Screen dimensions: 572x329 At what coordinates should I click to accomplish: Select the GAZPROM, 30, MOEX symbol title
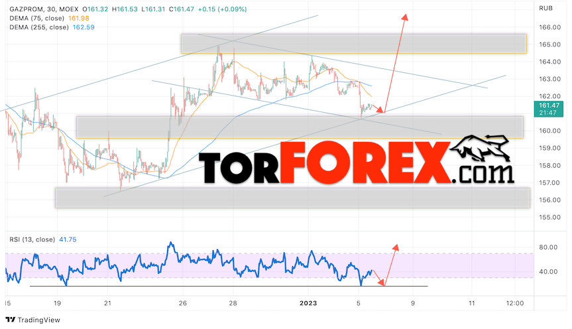coord(44,9)
